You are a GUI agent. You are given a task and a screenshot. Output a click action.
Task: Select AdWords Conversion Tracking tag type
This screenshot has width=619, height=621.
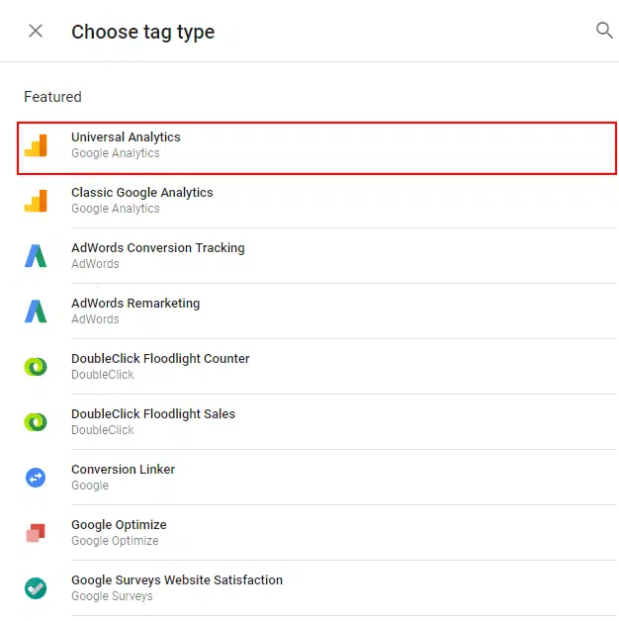tap(157, 248)
